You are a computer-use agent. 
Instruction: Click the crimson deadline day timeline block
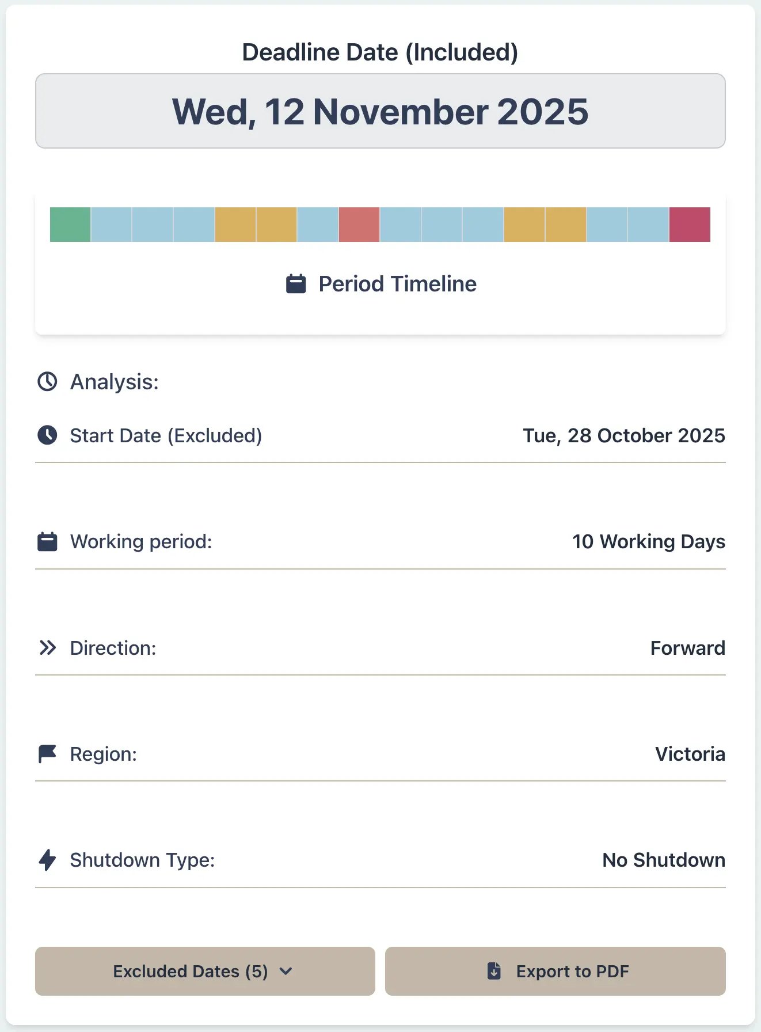click(689, 225)
